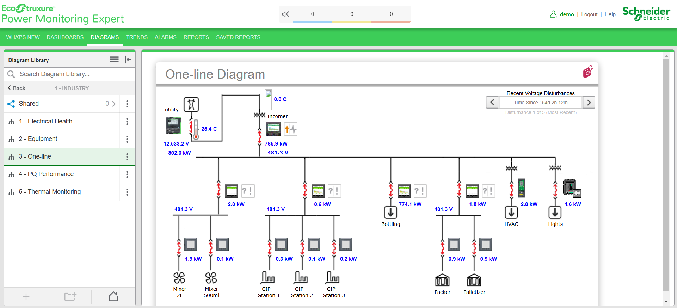Click the utility power meter device icon
The image size is (677, 308).
(x=173, y=125)
